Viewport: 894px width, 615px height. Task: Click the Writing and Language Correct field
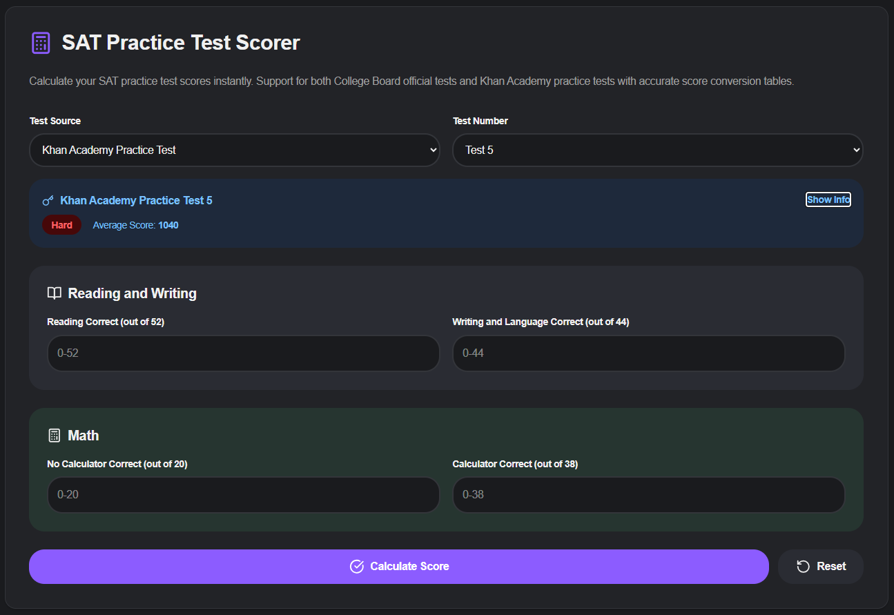coord(648,353)
